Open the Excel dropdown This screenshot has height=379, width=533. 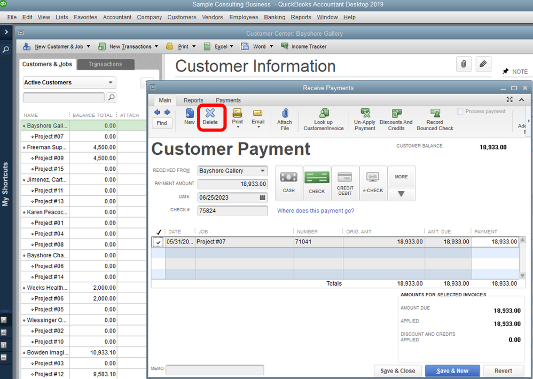pos(231,46)
